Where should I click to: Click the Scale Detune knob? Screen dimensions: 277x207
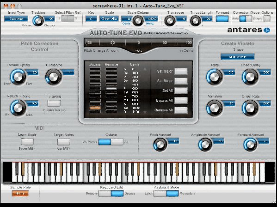click(x=138, y=21)
